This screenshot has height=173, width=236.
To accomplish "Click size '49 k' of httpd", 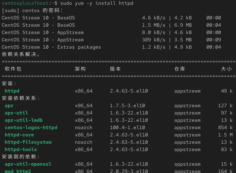I will coord(227,91).
